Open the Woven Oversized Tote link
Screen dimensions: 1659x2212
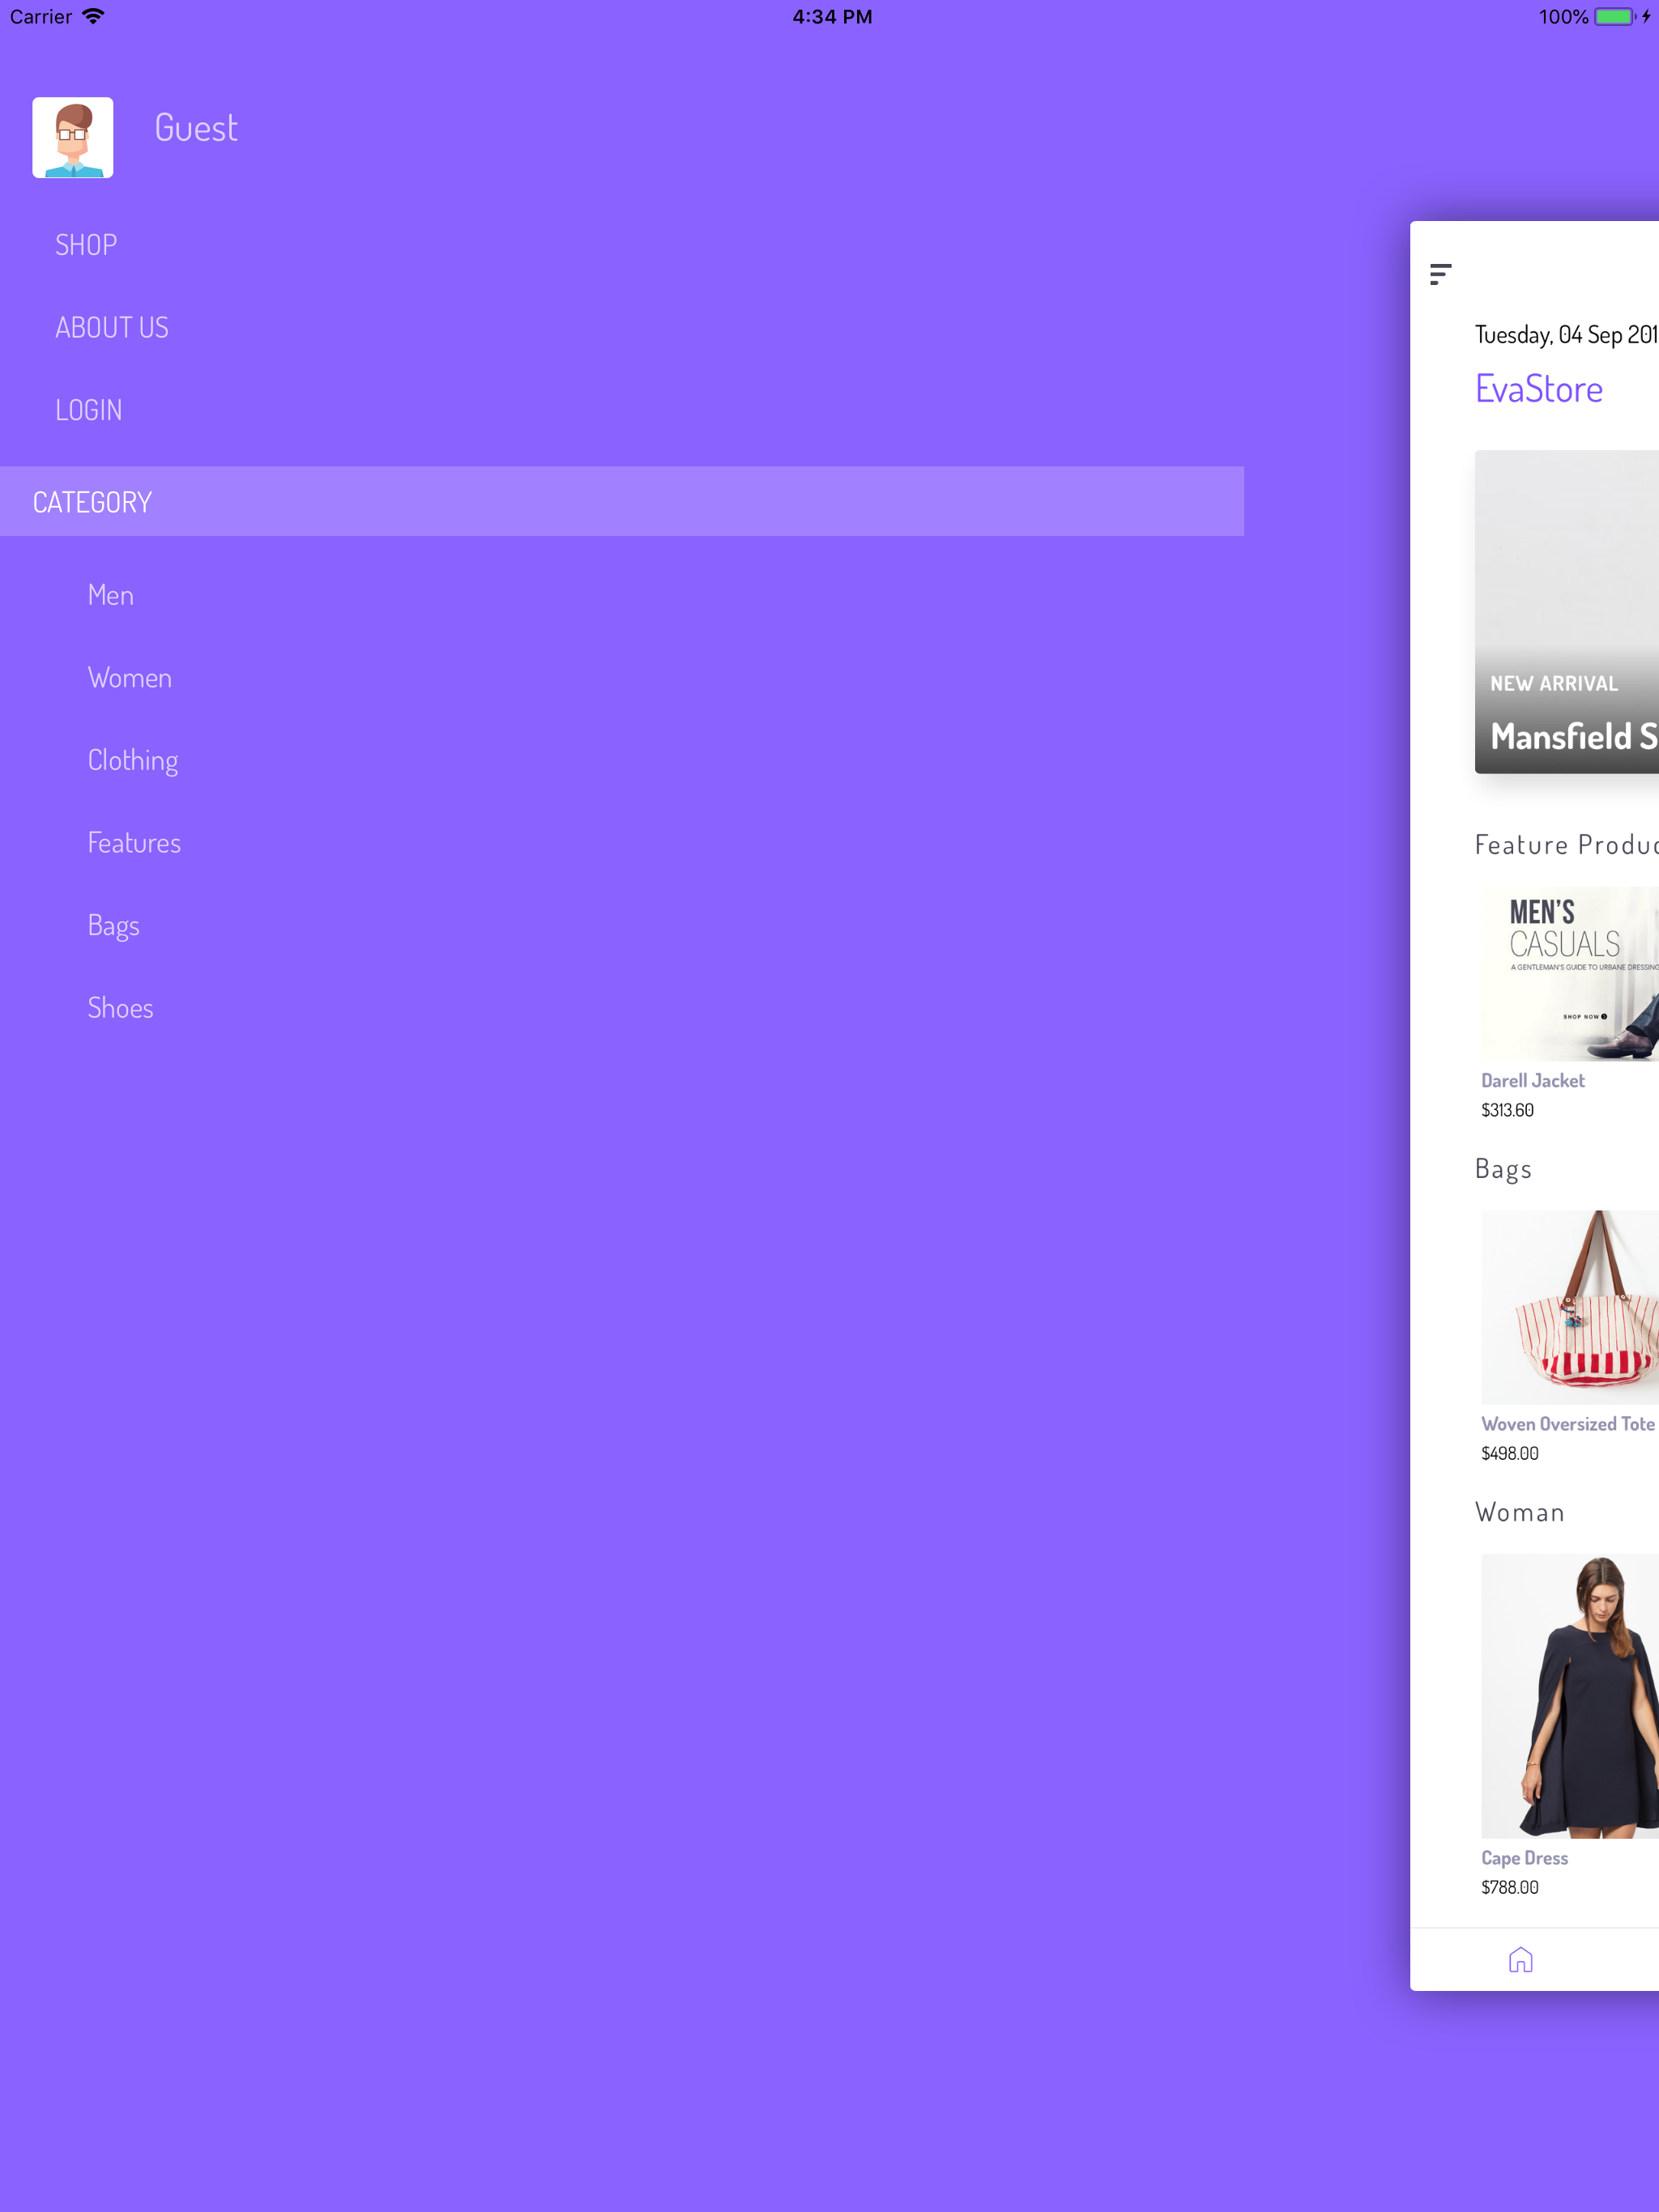click(1567, 1424)
